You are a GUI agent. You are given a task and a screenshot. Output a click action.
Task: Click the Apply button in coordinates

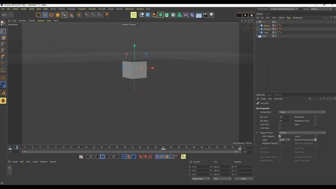[244, 178]
